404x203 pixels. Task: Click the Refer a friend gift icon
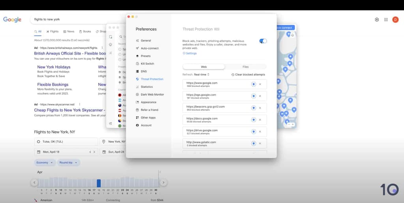[137, 110]
